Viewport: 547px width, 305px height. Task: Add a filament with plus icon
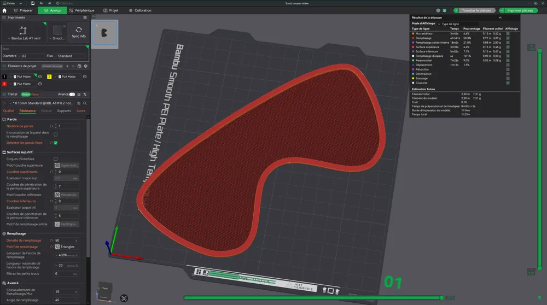pyautogui.click(x=67, y=66)
